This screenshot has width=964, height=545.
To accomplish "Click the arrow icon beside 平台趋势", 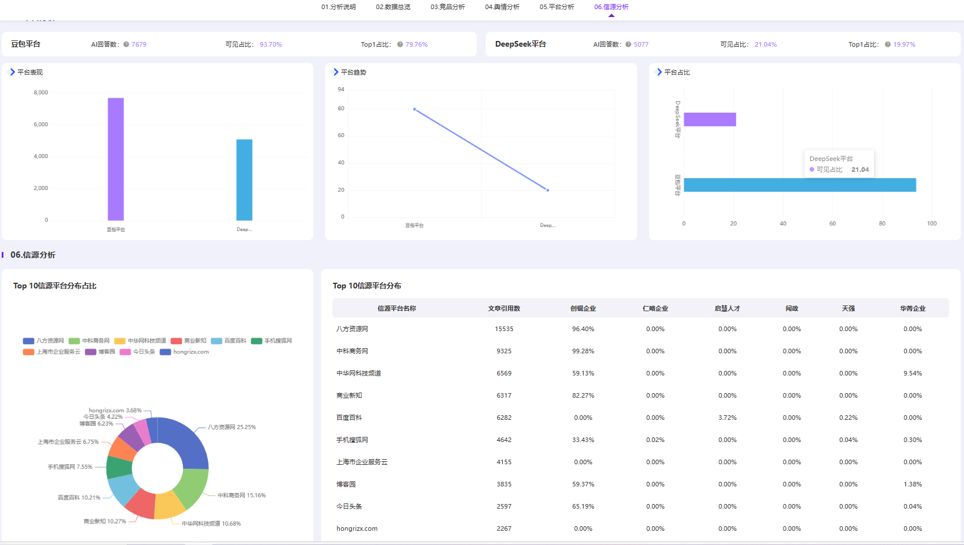I will tap(336, 72).
